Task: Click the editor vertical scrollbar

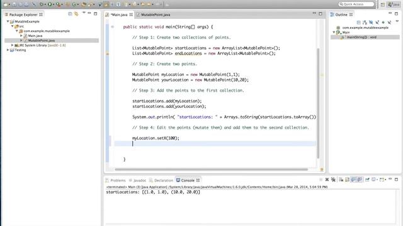Action: coord(318,102)
